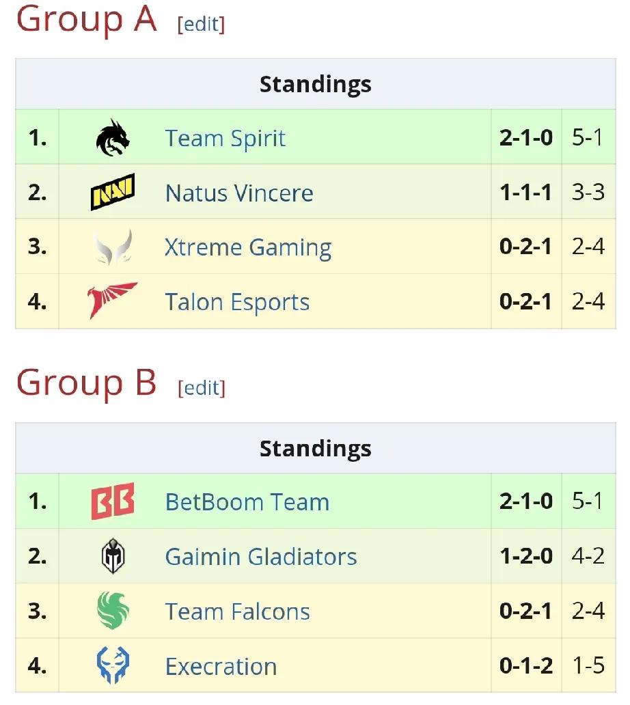Click the Xtreme Gaming wings logo
630x705 pixels.
click(113, 247)
